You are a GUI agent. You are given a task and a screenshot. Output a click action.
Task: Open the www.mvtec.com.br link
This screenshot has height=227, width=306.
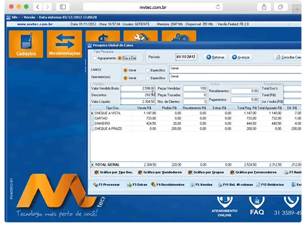pyautogui.click(x=35, y=24)
